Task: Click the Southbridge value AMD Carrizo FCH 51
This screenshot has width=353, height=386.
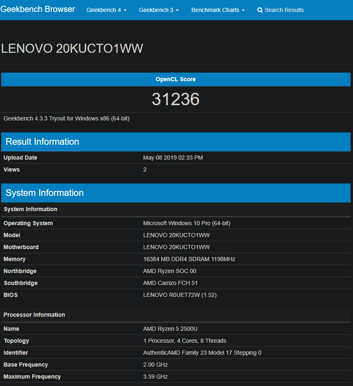Action: point(170,283)
